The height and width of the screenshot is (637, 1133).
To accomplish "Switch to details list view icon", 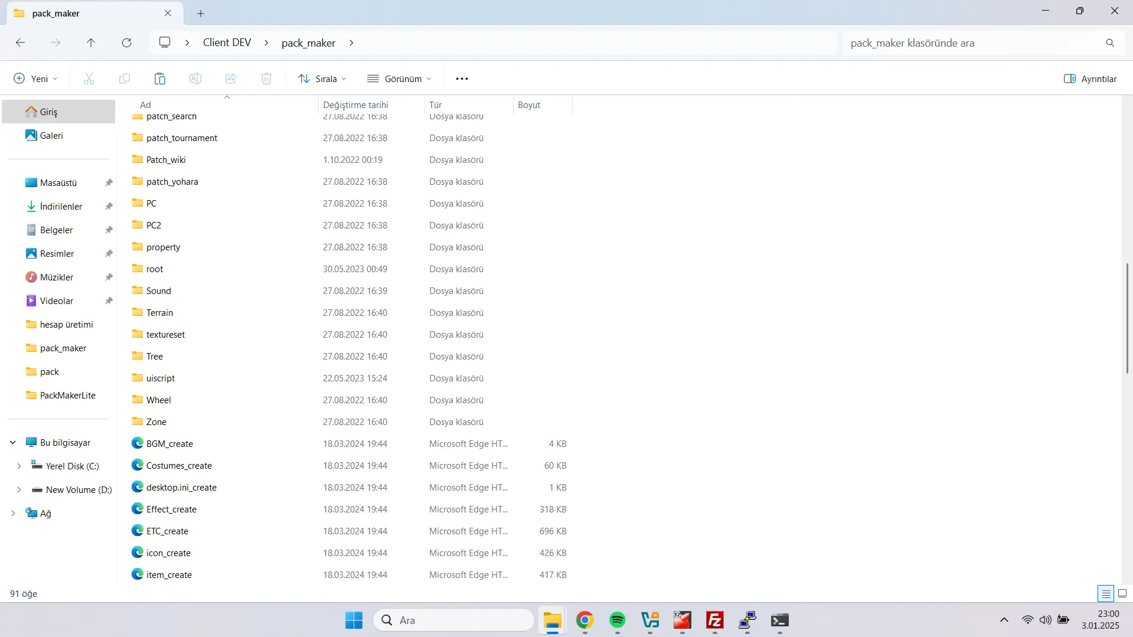I will (x=1106, y=593).
